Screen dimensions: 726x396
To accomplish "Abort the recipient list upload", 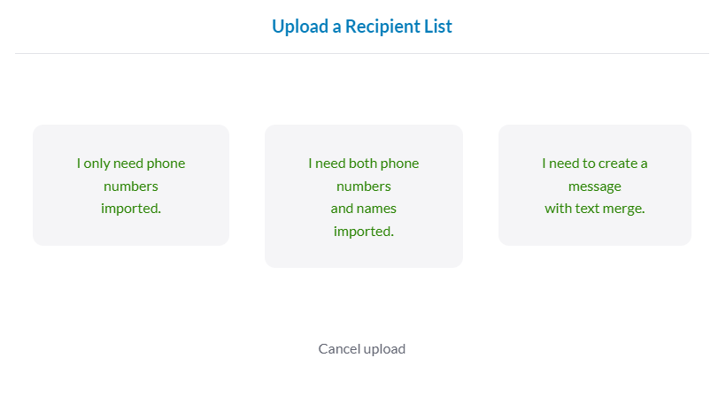I will pos(361,349).
